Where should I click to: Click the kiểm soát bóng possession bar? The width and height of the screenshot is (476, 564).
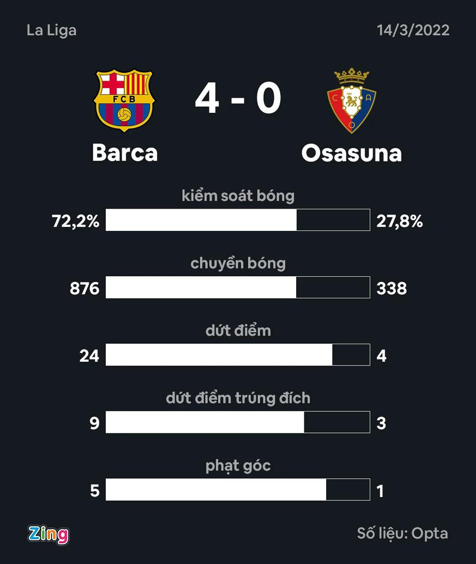point(238,220)
